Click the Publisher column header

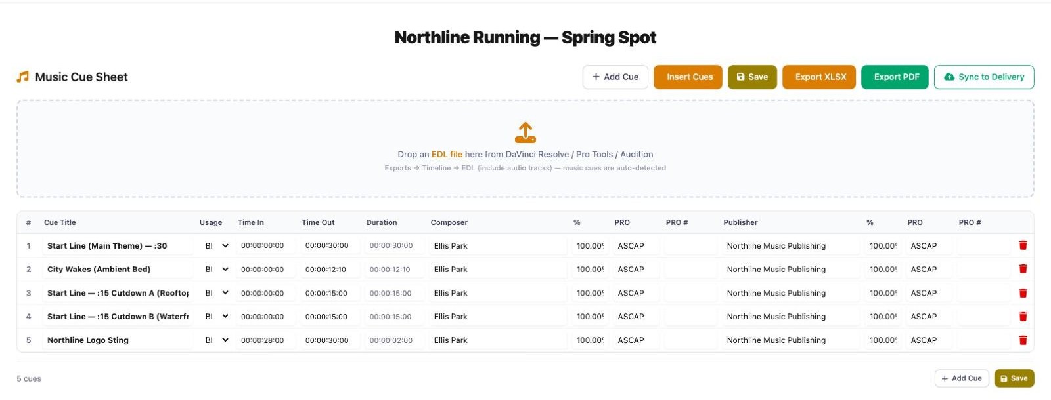tap(740, 222)
